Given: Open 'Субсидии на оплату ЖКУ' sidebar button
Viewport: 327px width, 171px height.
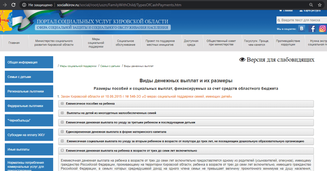Looking at the screenshot, I should point(29,135).
